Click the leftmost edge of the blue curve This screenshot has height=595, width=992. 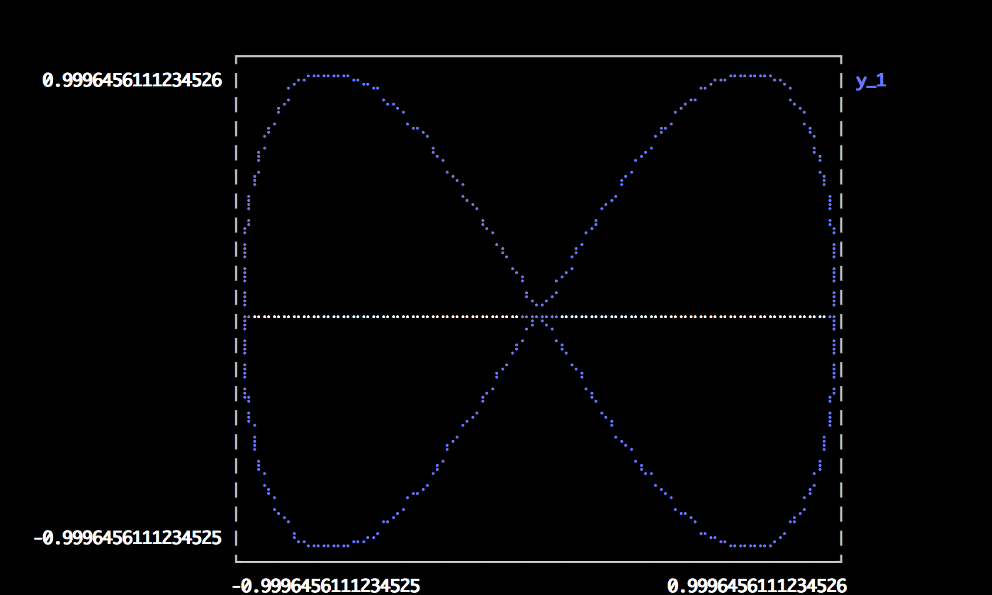245,317
